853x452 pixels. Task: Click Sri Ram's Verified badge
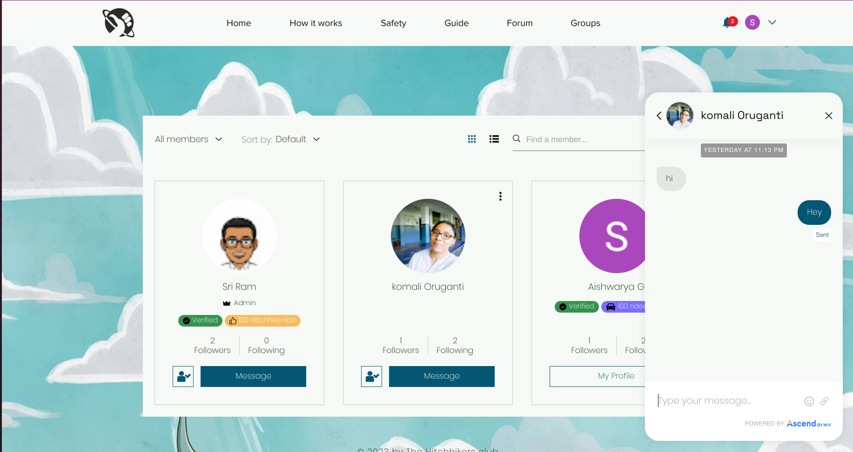click(200, 321)
